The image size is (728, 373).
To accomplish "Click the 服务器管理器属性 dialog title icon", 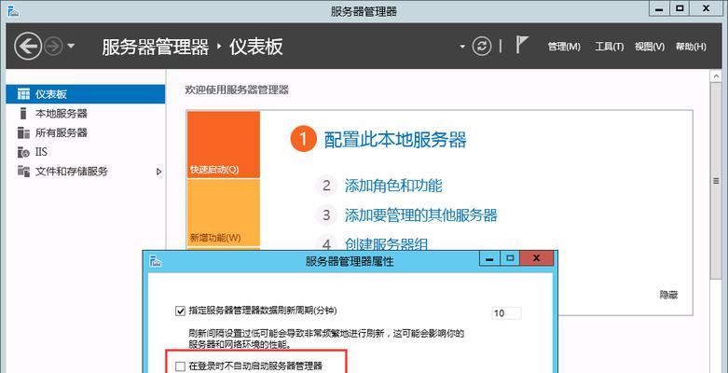I will click(x=156, y=260).
